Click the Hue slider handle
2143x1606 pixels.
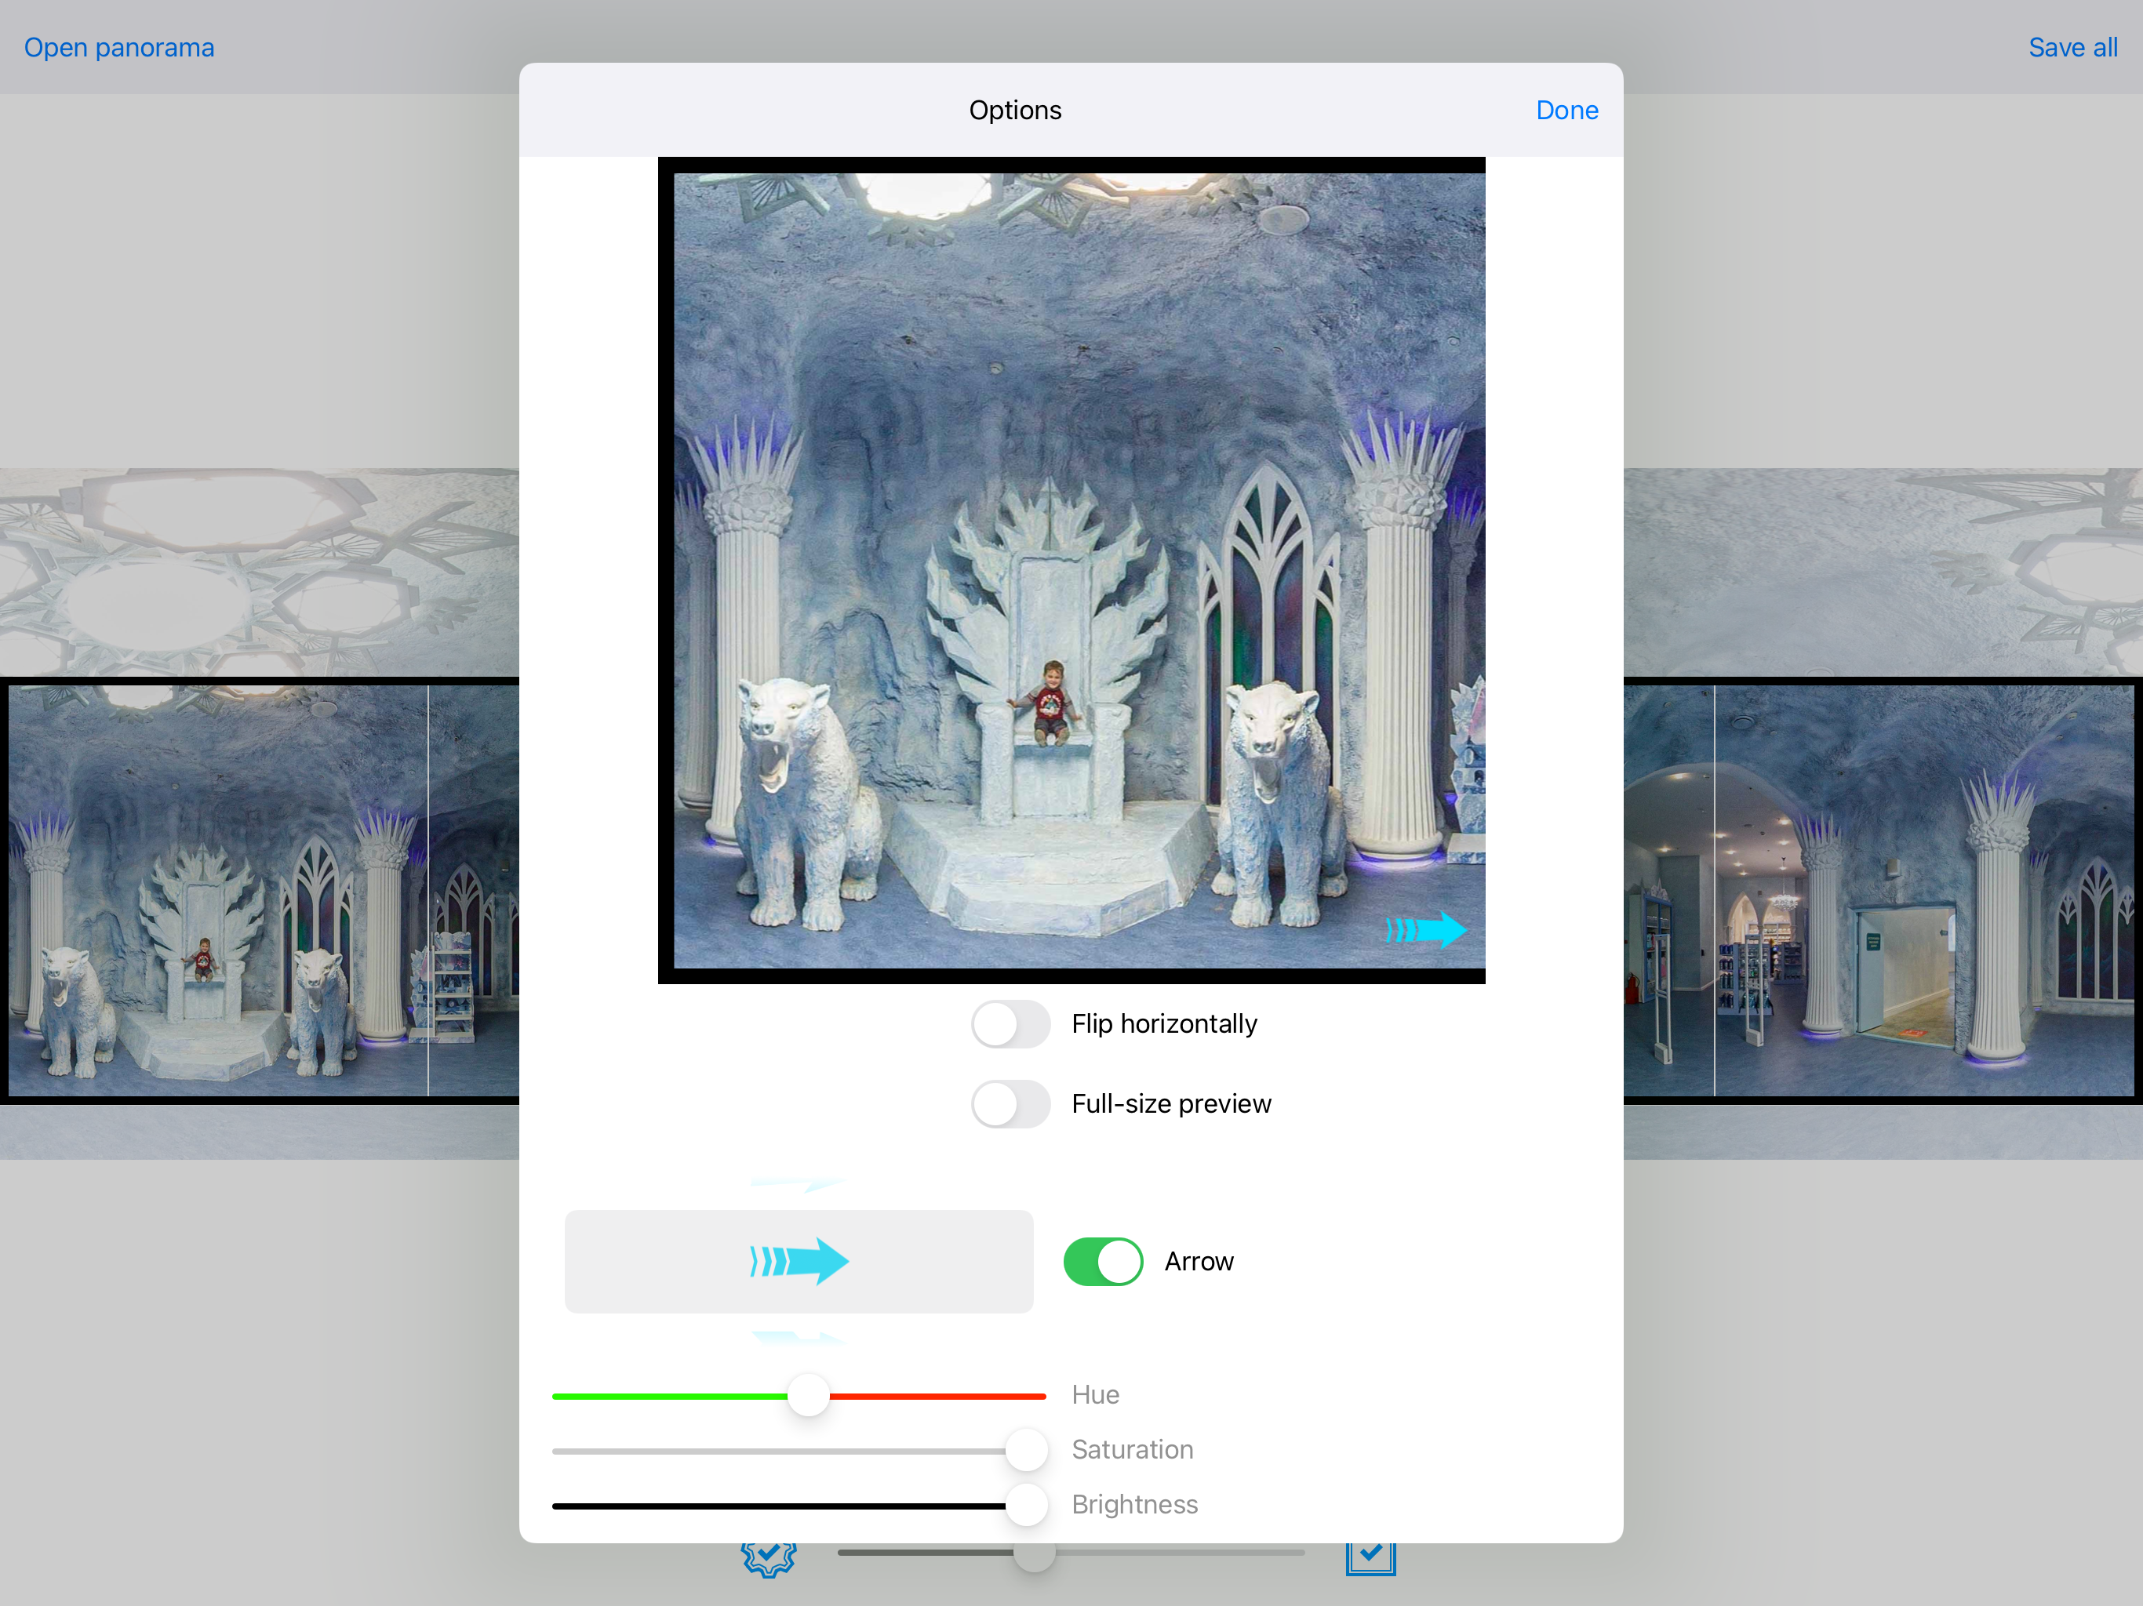click(808, 1396)
